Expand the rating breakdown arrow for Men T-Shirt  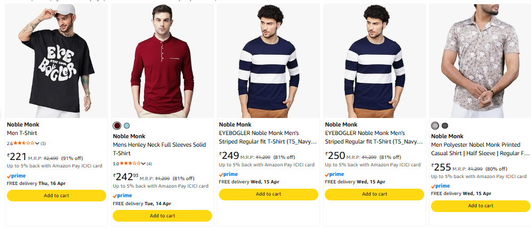pos(37,143)
